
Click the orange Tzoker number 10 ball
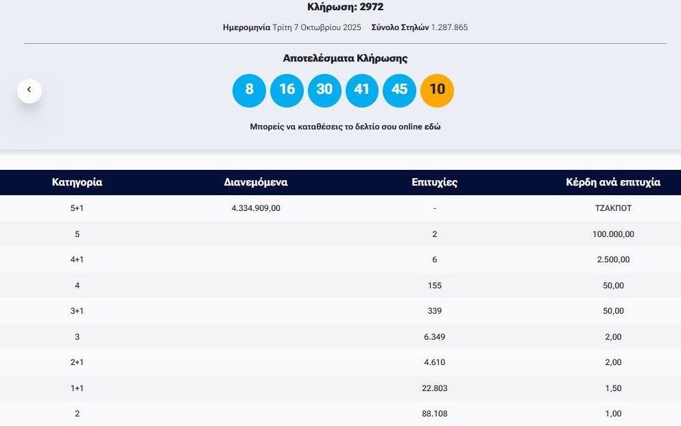coord(437,90)
